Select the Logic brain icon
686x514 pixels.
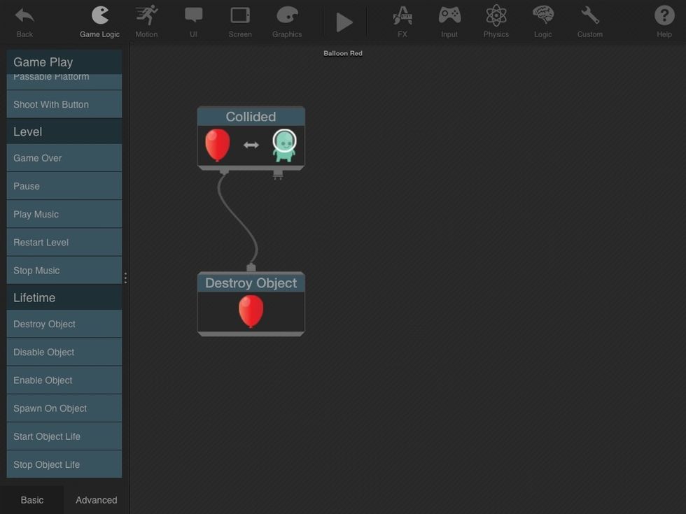543,16
